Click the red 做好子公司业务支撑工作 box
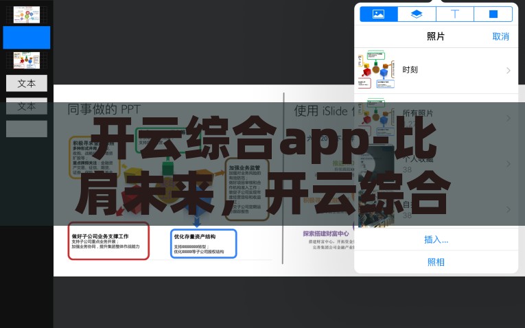525x328 pixels. [108, 241]
